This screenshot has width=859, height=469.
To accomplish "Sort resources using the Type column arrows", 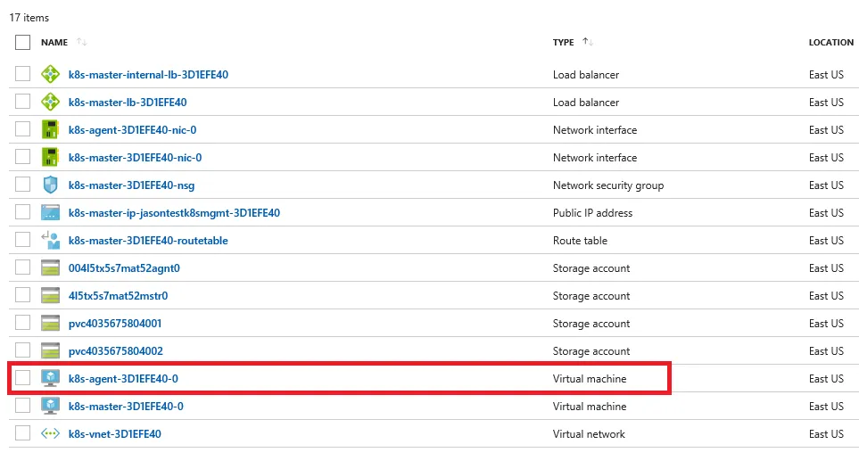I will (x=587, y=42).
